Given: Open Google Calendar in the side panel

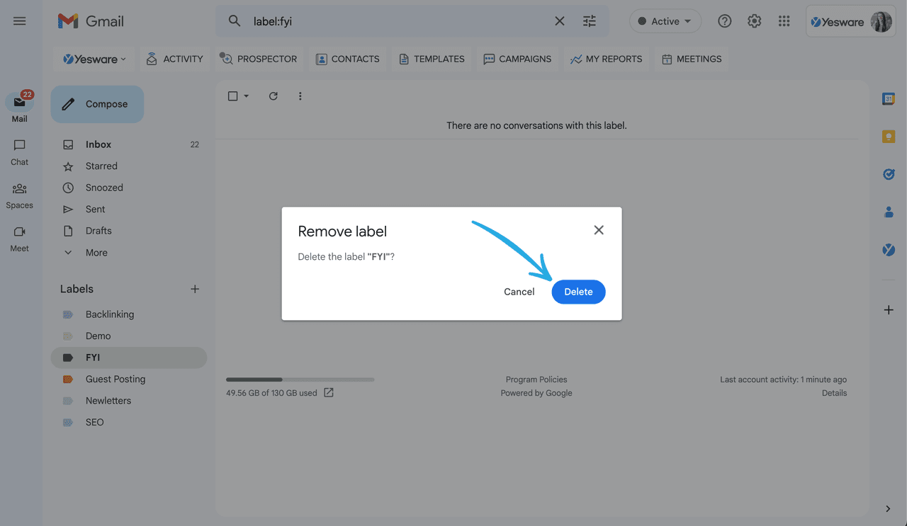Looking at the screenshot, I should click(889, 98).
